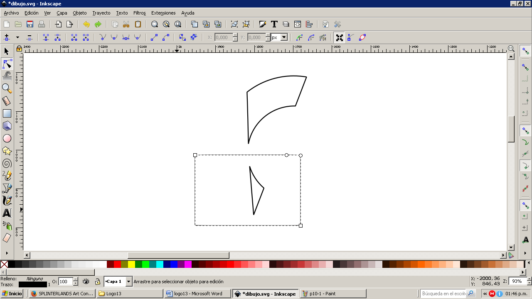The image size is (532, 299).
Task: Pick the Star and polygon tool
Action: [7, 151]
